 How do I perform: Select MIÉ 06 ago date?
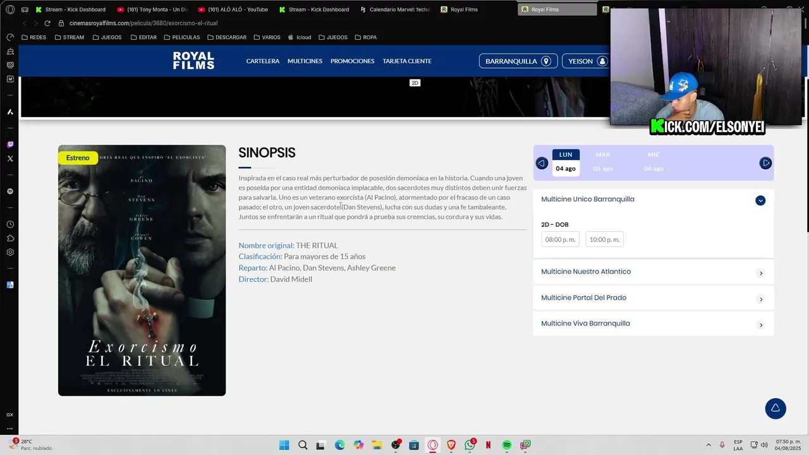point(654,162)
